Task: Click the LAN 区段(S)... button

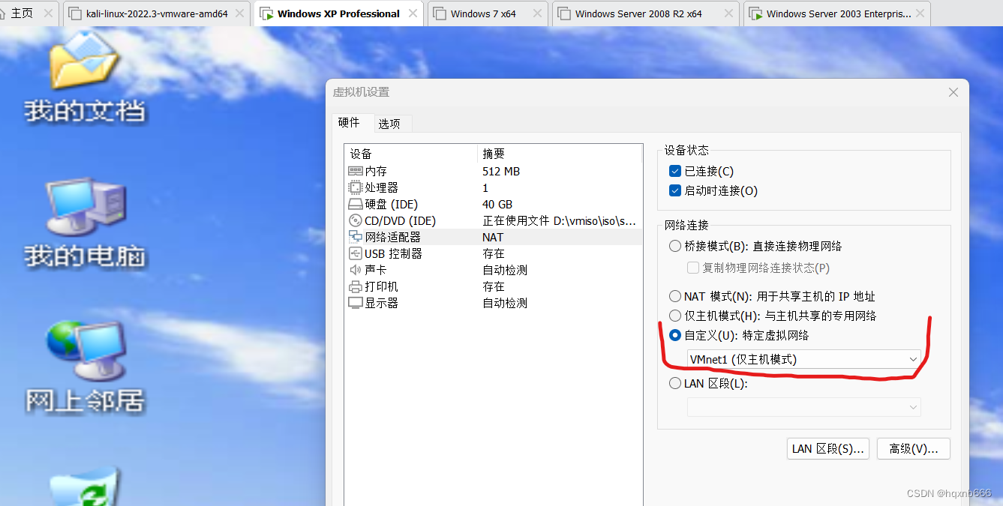Action: point(828,448)
